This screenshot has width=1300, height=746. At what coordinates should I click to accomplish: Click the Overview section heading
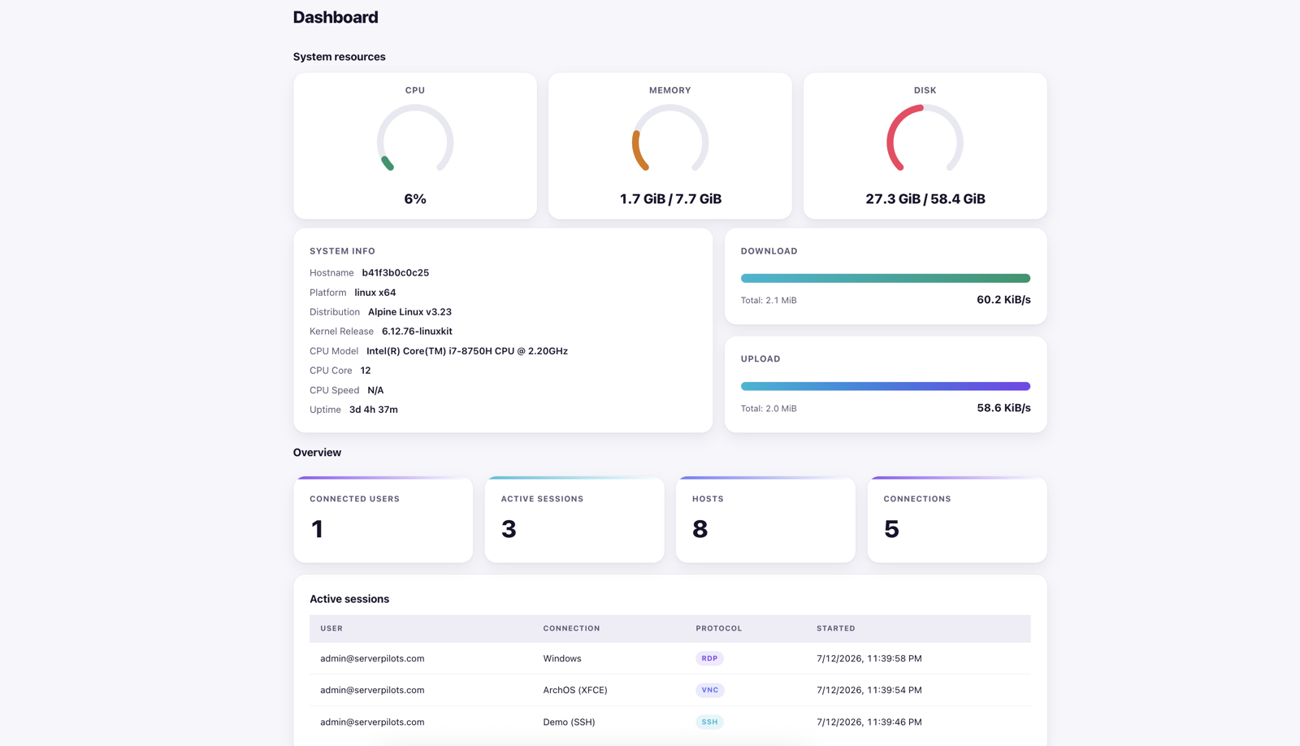[x=317, y=453]
